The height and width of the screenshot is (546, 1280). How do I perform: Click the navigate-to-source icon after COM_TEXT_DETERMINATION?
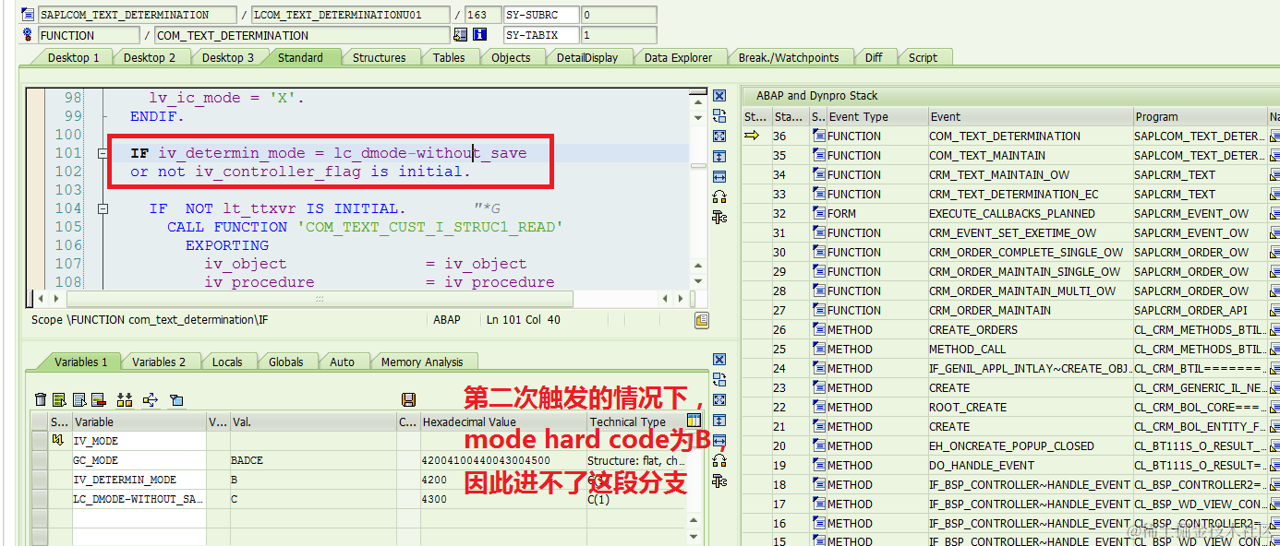click(x=460, y=35)
